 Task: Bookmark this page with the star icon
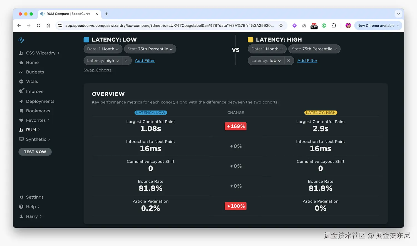coord(281,26)
